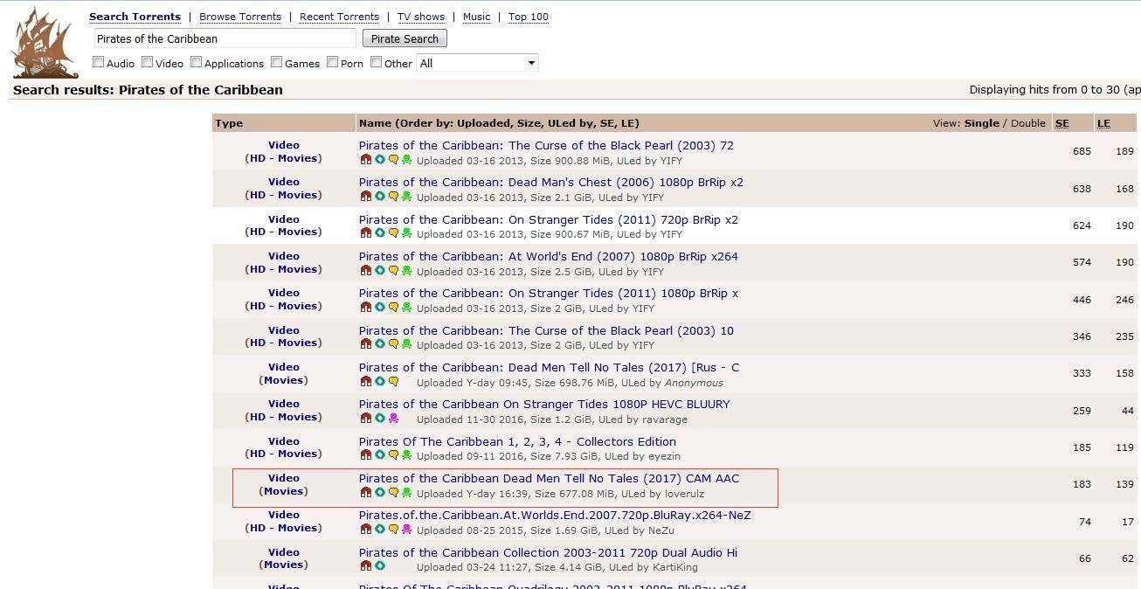This screenshot has height=589, width=1141.
Task: Navigate to TV shows
Action: [421, 17]
